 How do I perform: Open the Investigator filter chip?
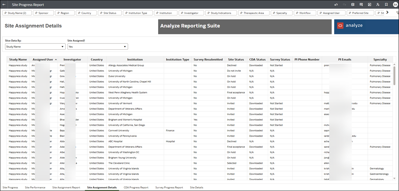[x=191, y=13]
